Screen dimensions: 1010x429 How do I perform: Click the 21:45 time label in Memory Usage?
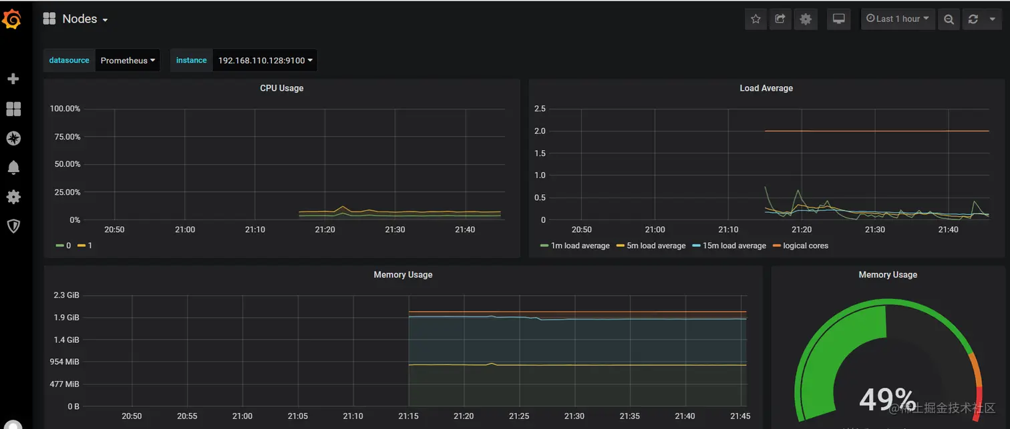coord(739,416)
